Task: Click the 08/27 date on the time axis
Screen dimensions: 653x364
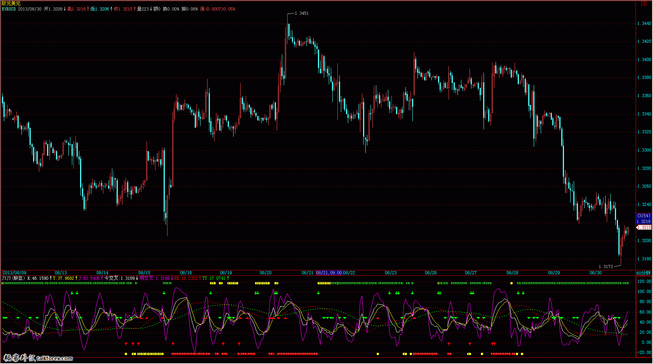Action: (471, 273)
